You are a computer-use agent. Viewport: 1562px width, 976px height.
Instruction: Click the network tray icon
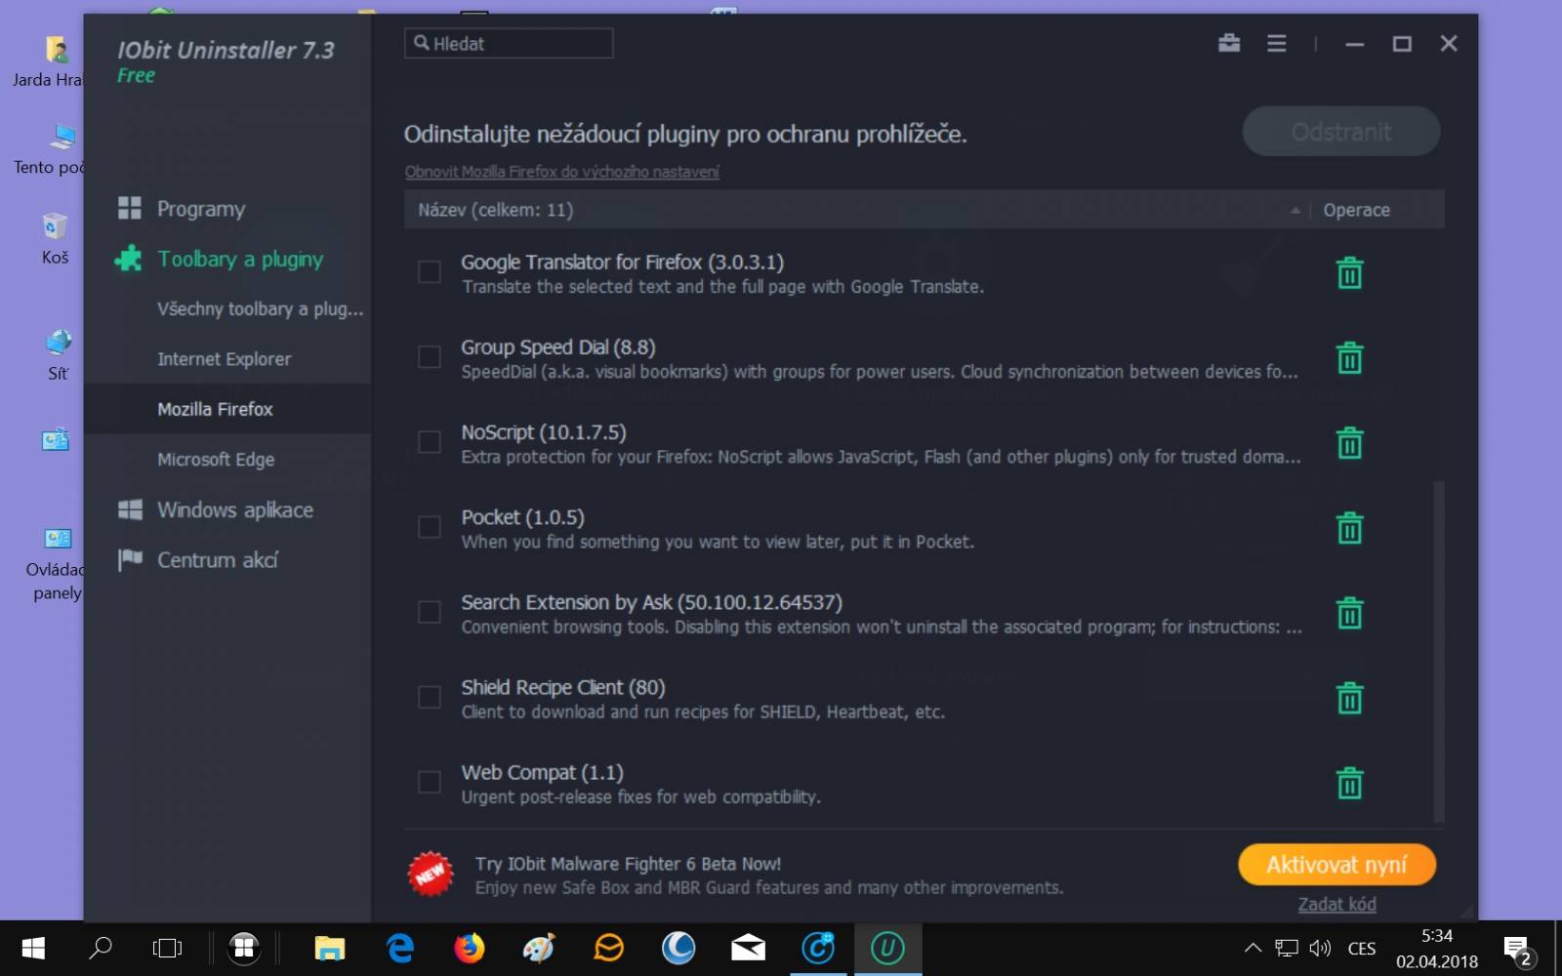pos(1287,948)
